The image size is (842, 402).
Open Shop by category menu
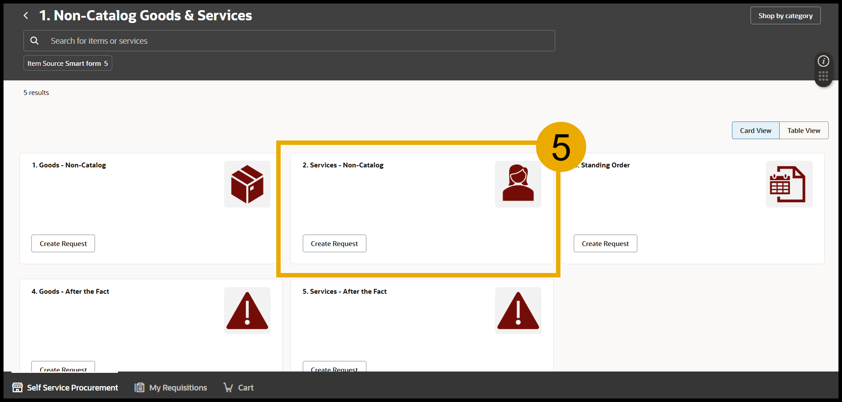[785, 16]
